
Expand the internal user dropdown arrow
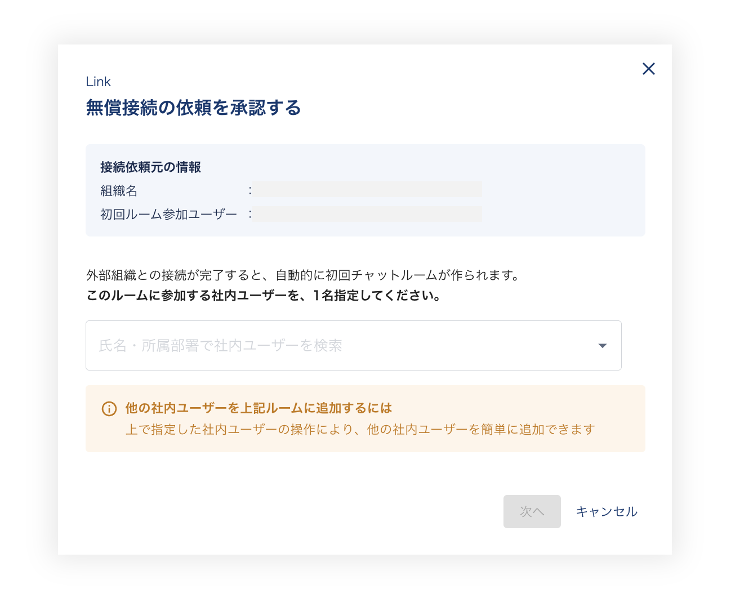click(x=602, y=346)
